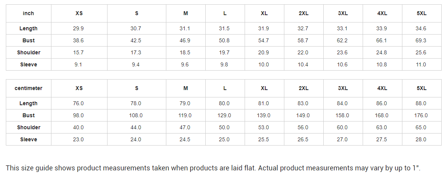Select the 38.6 bust measurement cell
446x177 pixels.
click(x=79, y=40)
